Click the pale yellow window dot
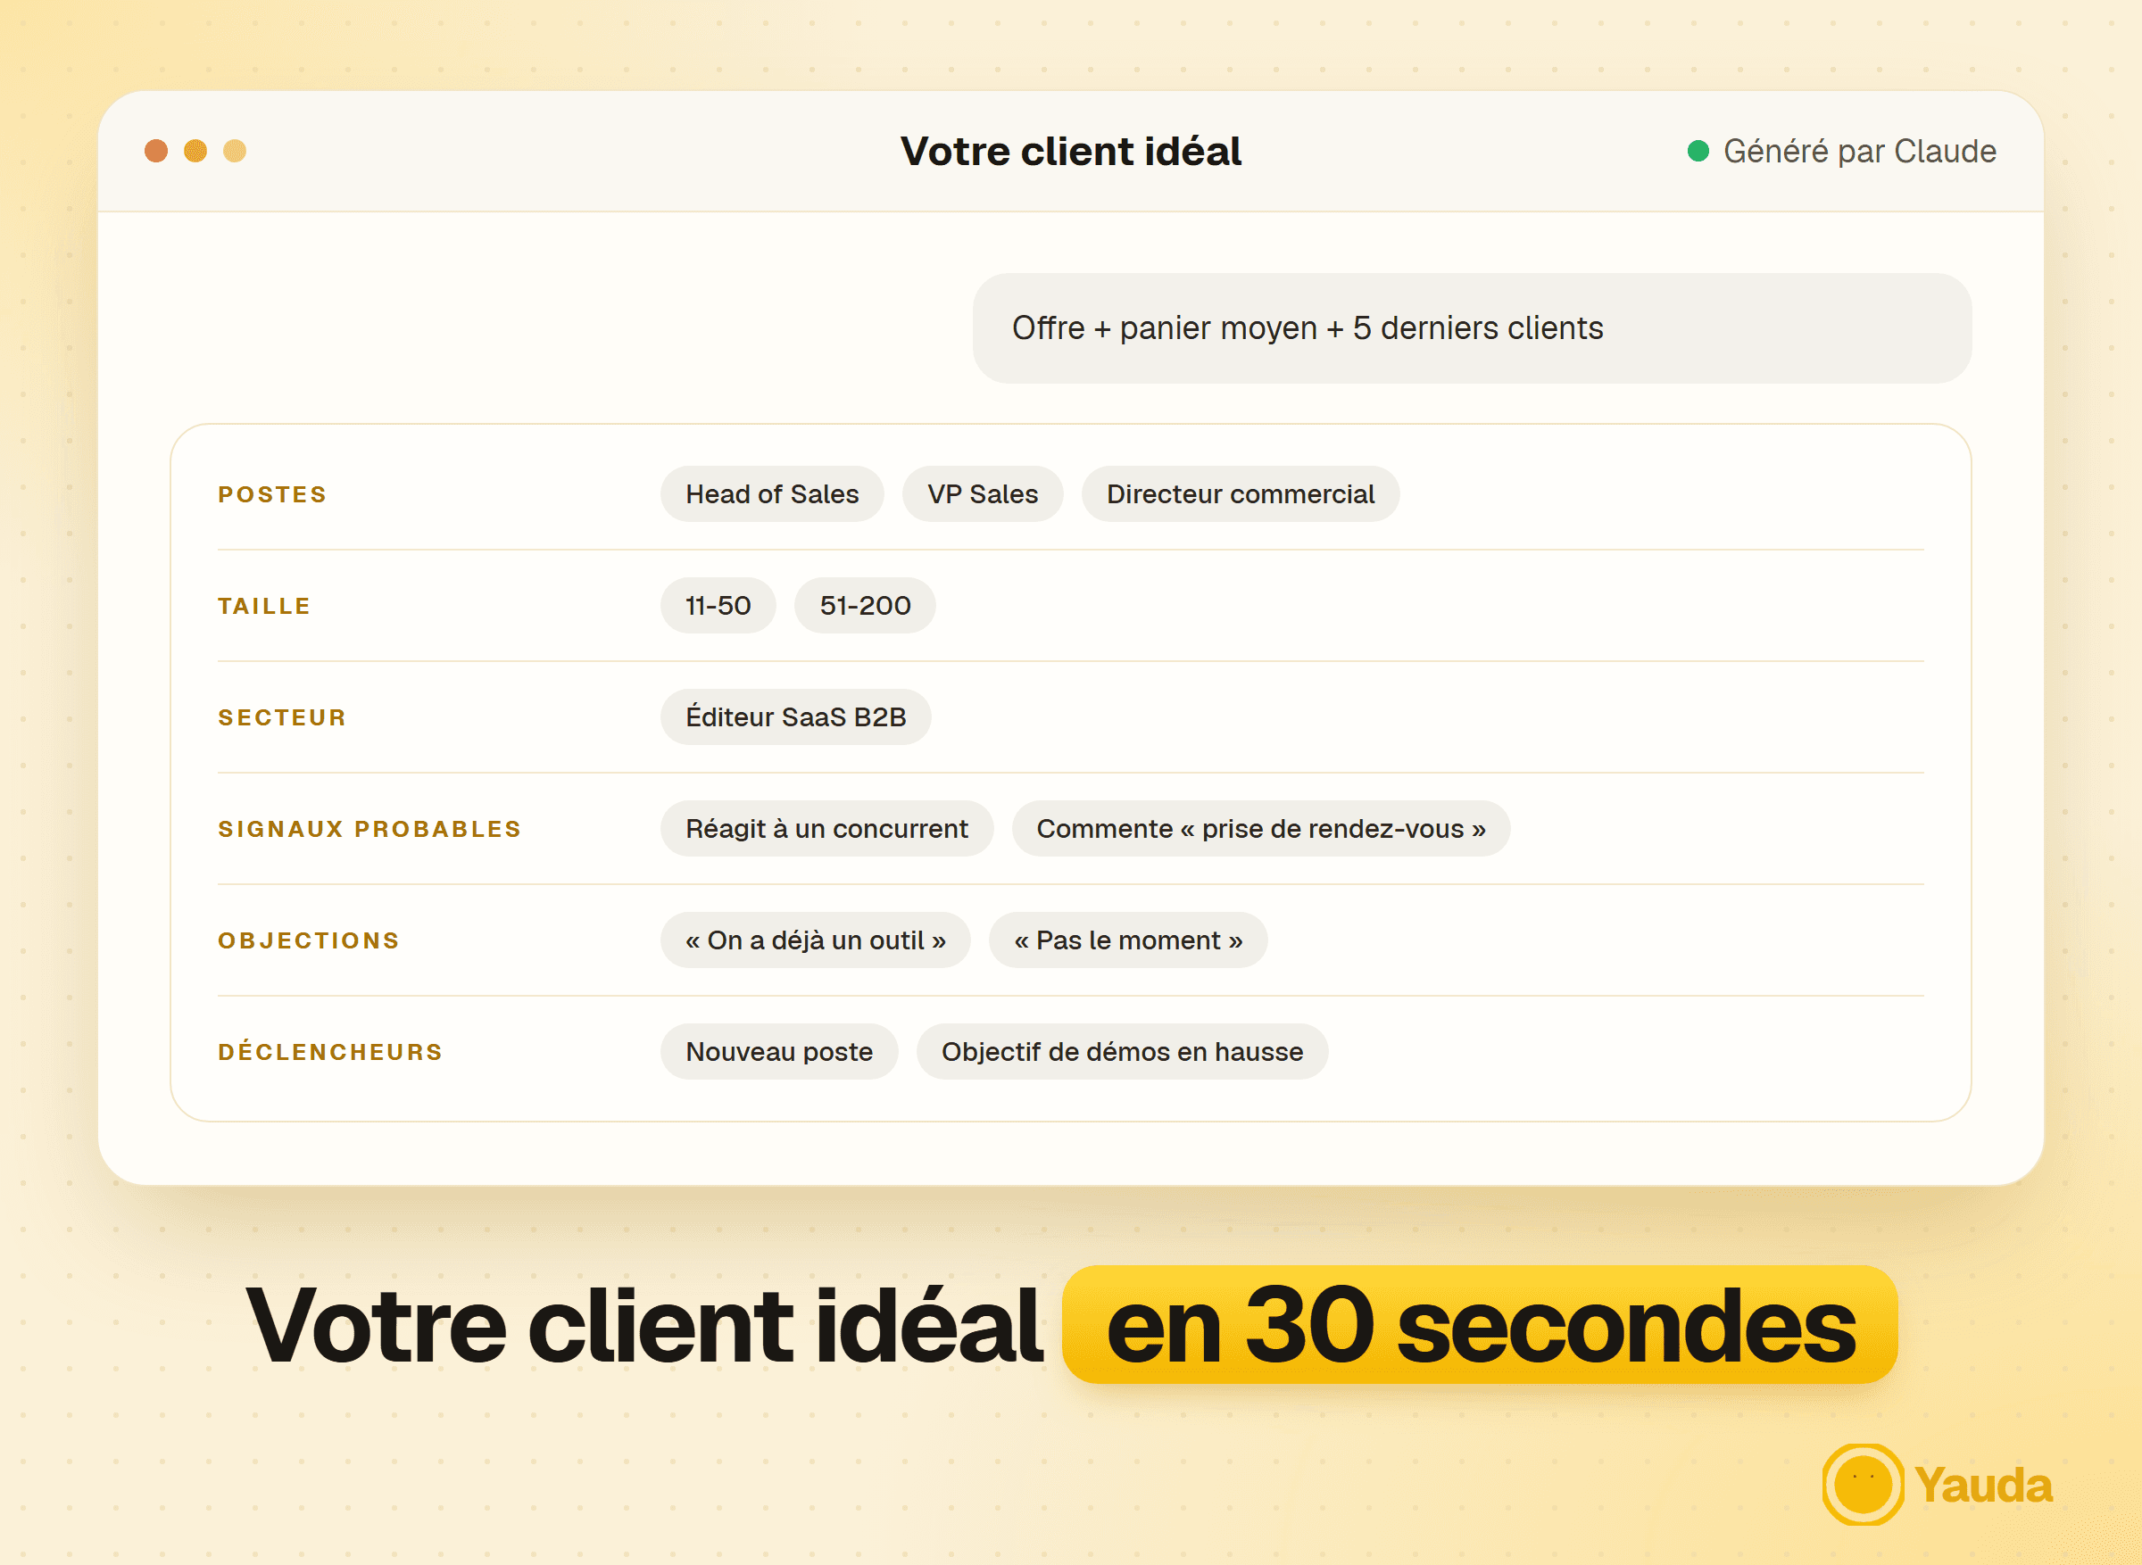Screen dimensions: 2142x1565 [235, 151]
